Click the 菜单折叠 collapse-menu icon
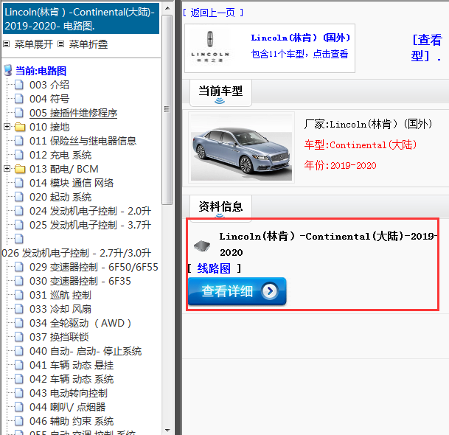 [x=60, y=44]
